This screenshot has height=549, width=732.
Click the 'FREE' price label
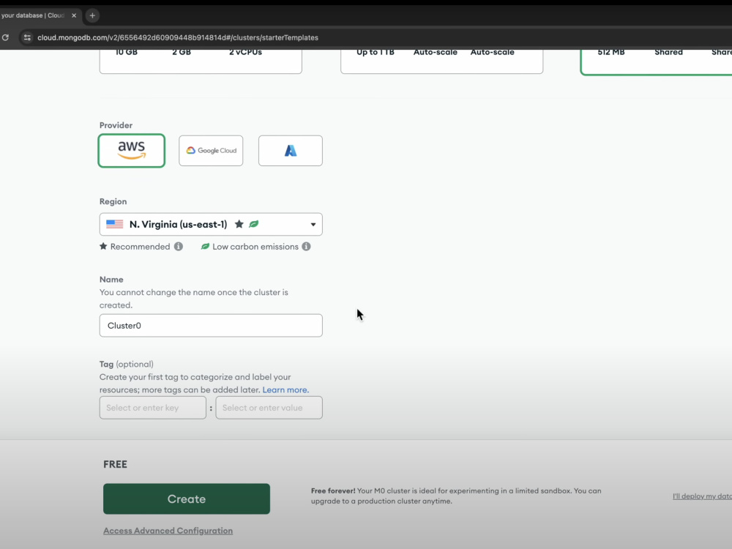point(116,464)
